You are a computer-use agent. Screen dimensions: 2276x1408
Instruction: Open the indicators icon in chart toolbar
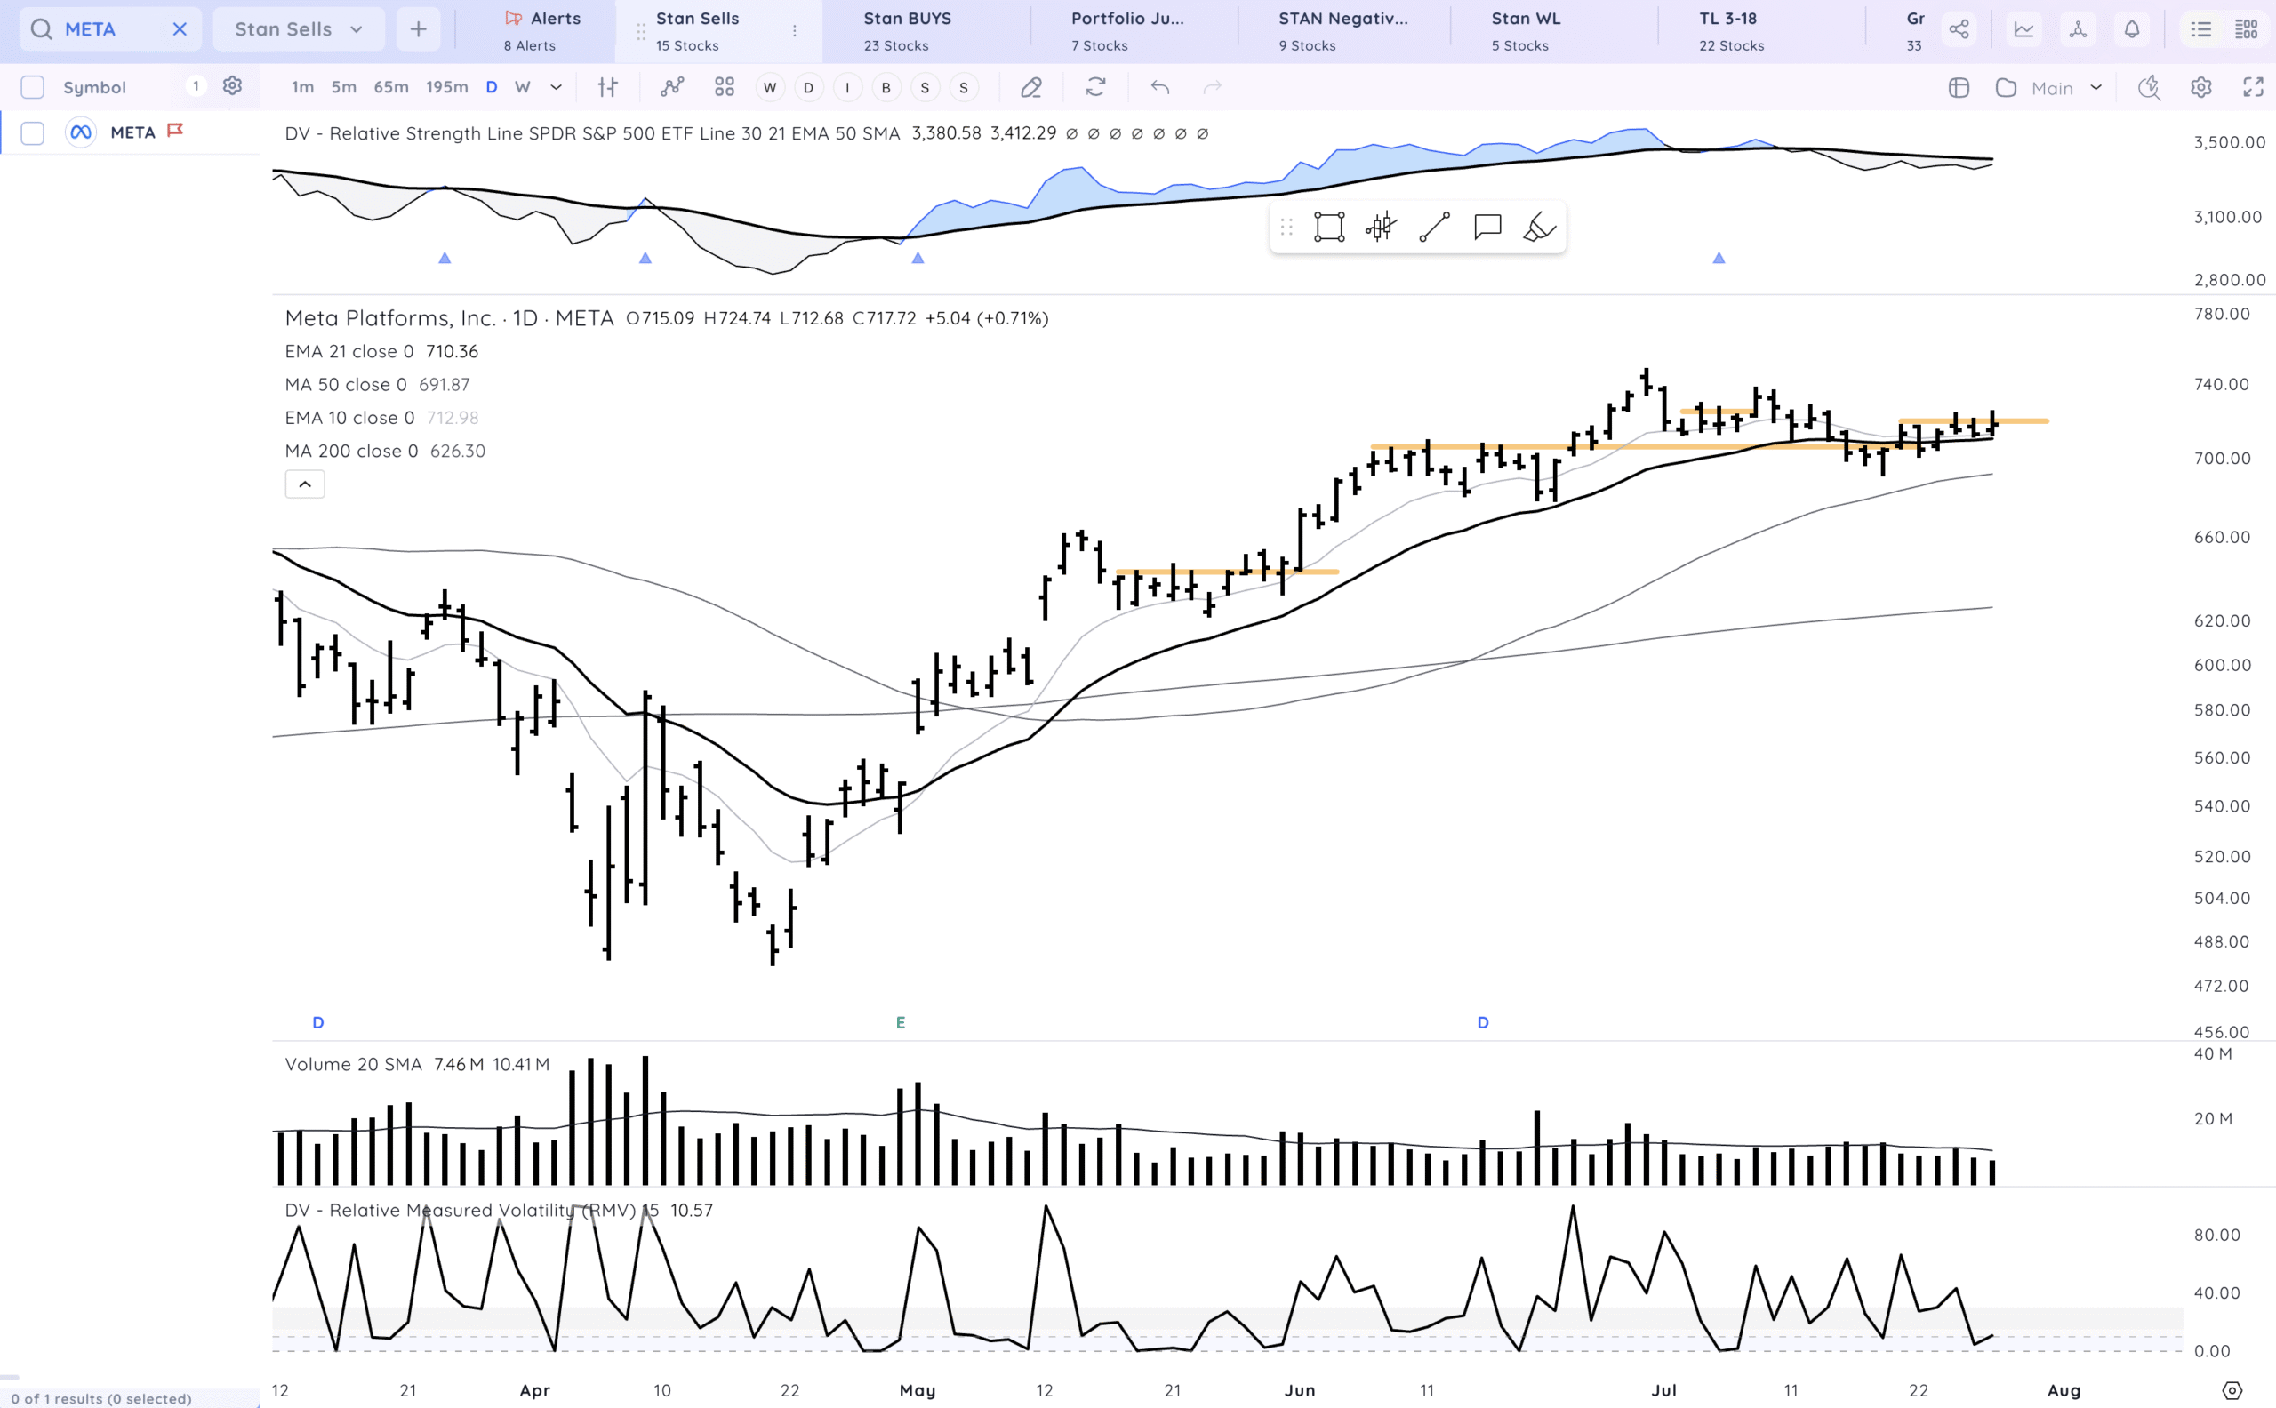pyautogui.click(x=671, y=87)
